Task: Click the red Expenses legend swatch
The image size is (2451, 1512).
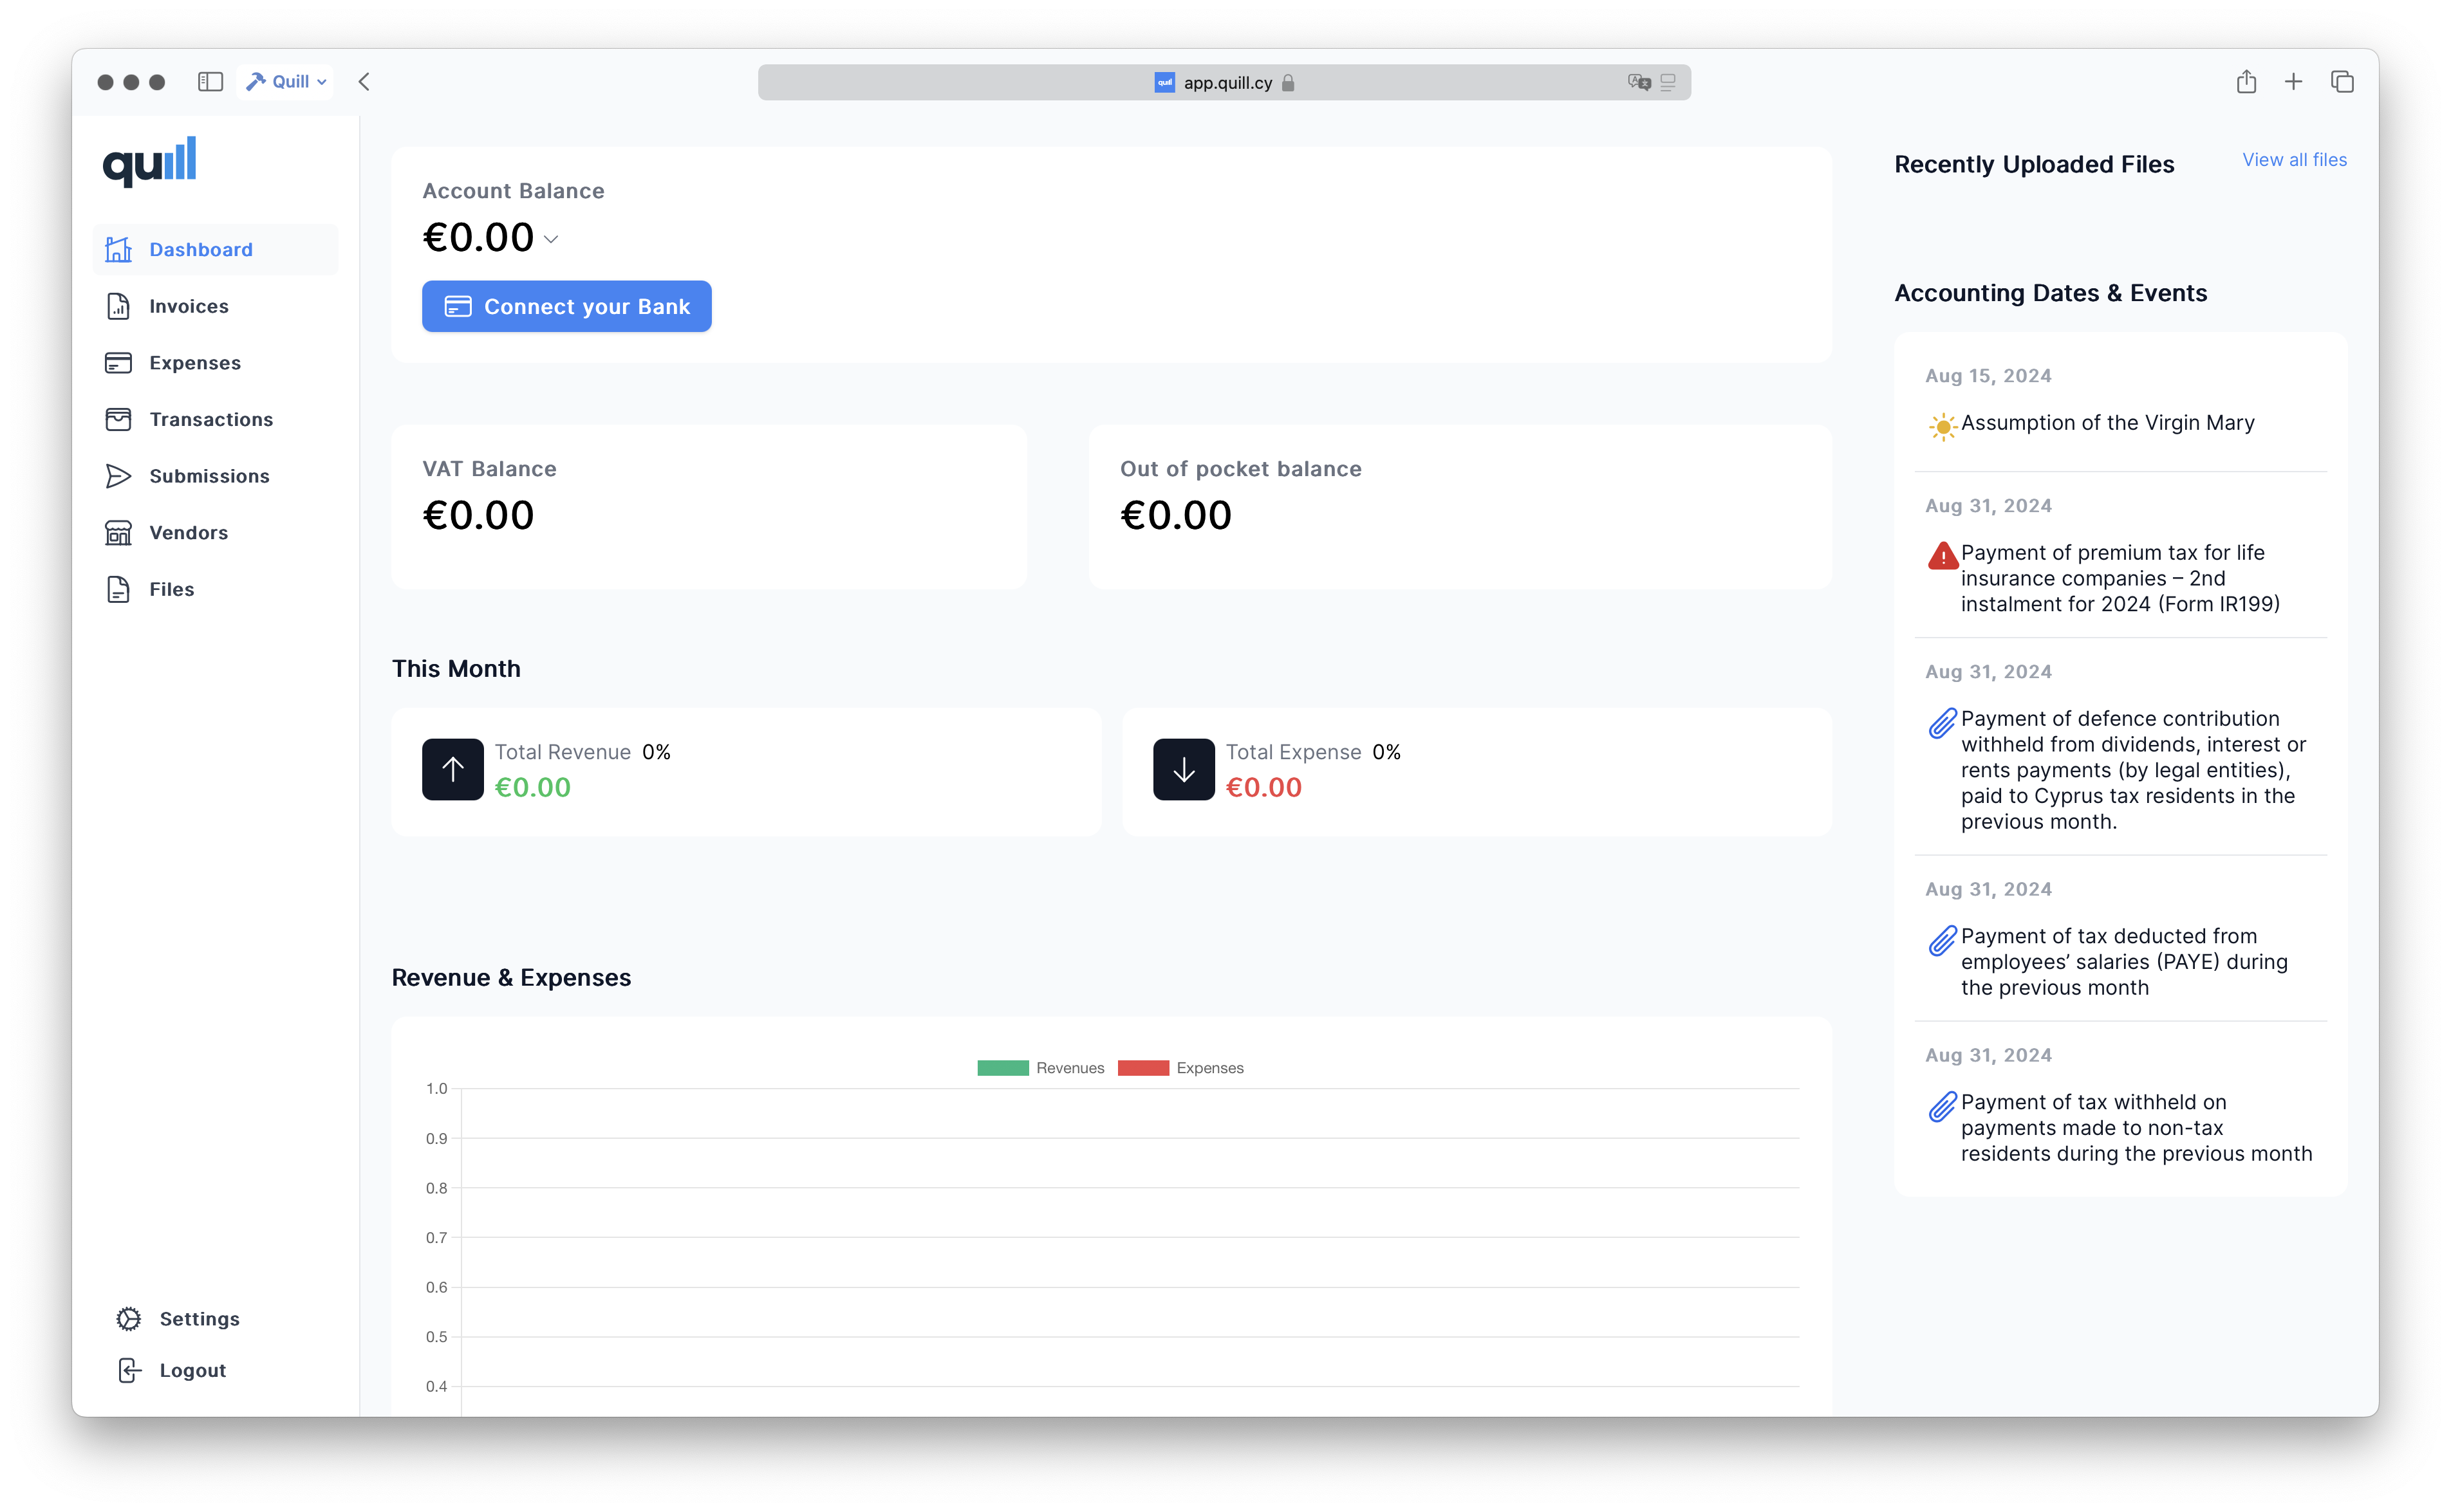Action: pyautogui.click(x=1144, y=1067)
